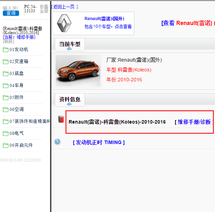Click the 刷新 refresh link
Screen dimensions: 215x212
click(x=8, y=41)
